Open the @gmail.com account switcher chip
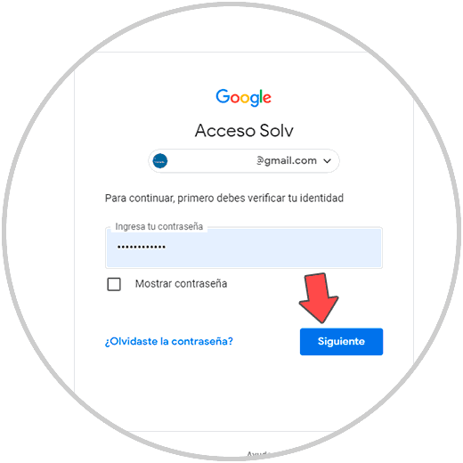Viewport: 463px width, 463px height. click(x=244, y=161)
